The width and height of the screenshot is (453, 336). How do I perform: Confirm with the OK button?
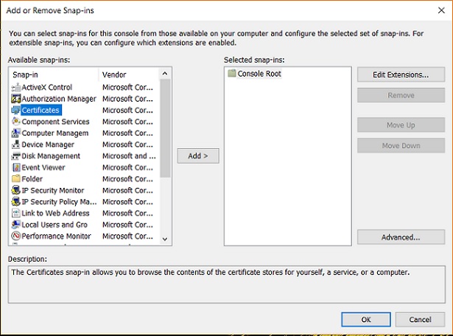(x=366, y=319)
